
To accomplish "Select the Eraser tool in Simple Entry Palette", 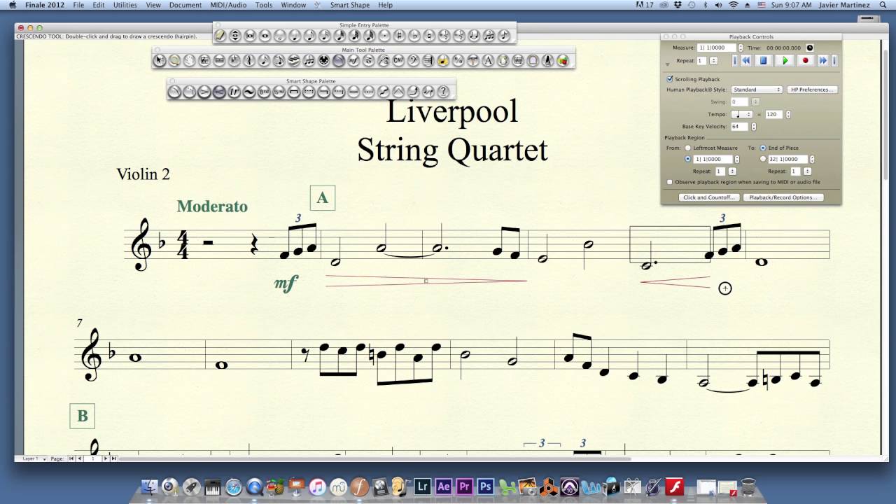I will (220, 36).
